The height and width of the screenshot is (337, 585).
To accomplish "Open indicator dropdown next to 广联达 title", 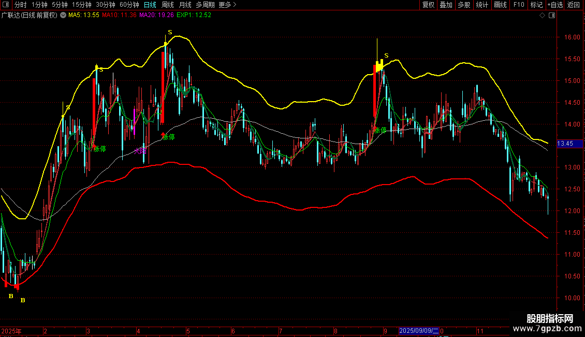I will point(63,16).
